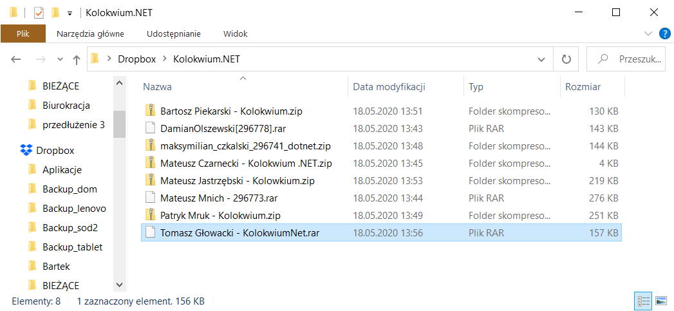Open Quick Access Toolbar customize dropdown
This screenshot has height=311, width=674.
pyautogui.click(x=70, y=13)
